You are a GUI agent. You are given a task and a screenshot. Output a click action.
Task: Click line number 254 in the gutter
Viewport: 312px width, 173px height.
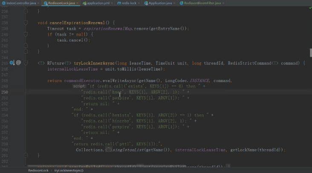(5, 115)
